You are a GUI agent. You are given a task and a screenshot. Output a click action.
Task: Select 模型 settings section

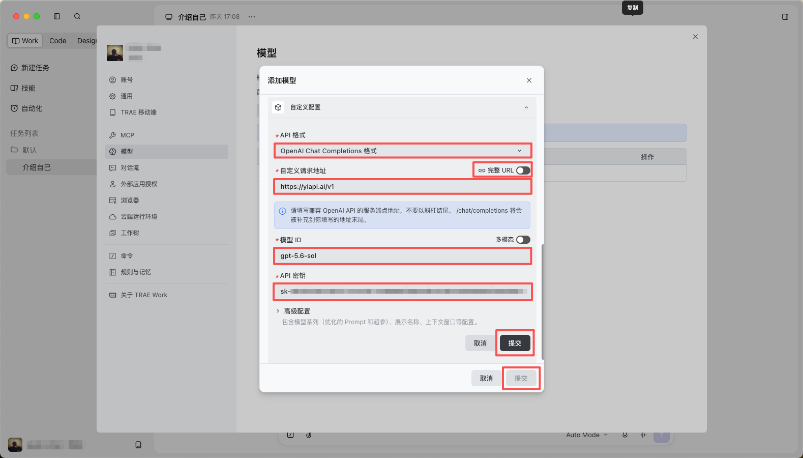pyautogui.click(x=166, y=152)
